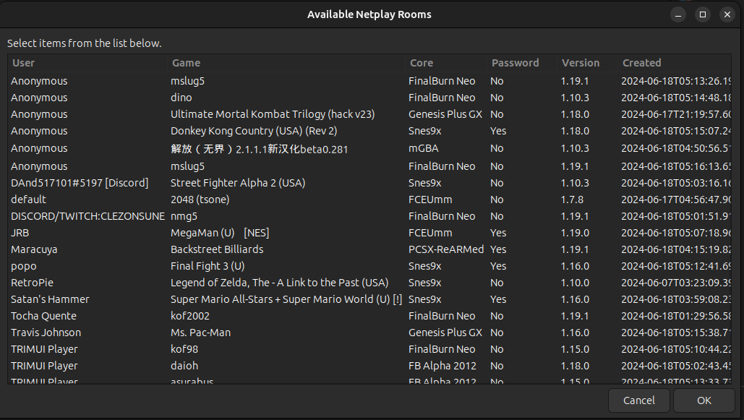Maximize the Available Netplay Rooms window
Image resolution: width=744 pixels, height=420 pixels.
click(702, 14)
